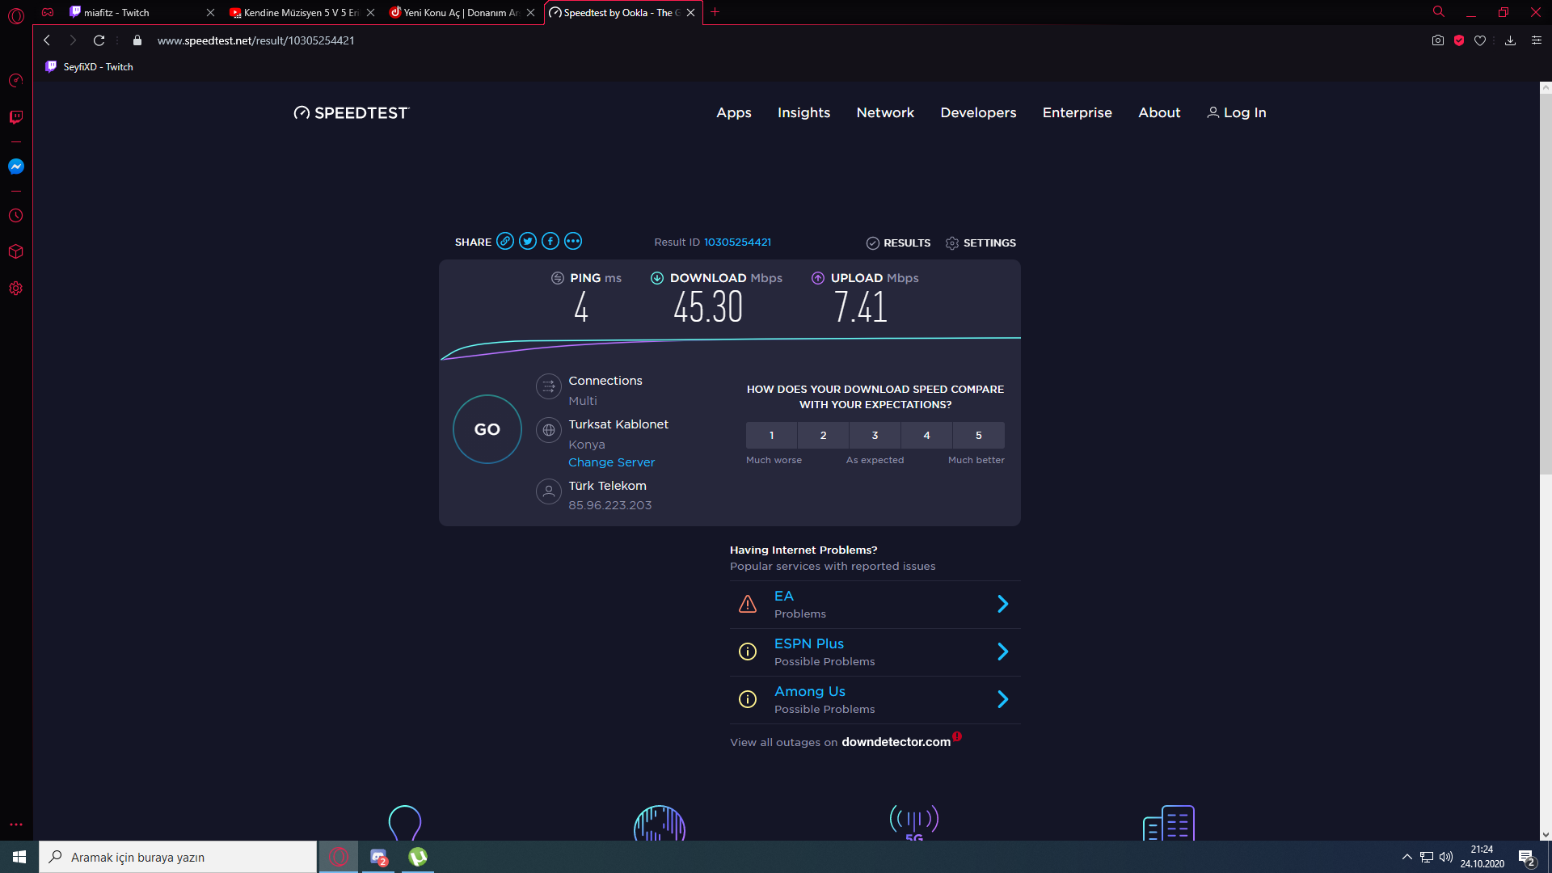1552x873 pixels.
Task: Share result via Twitter icon
Action: pyautogui.click(x=528, y=241)
